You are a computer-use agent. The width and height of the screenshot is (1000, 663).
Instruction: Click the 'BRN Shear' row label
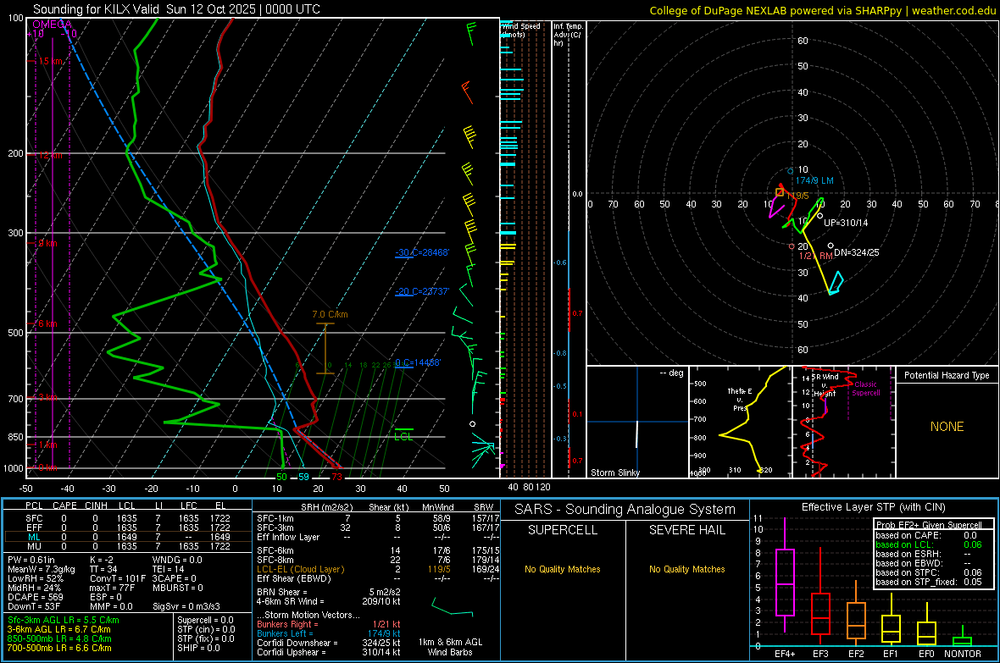(x=282, y=592)
